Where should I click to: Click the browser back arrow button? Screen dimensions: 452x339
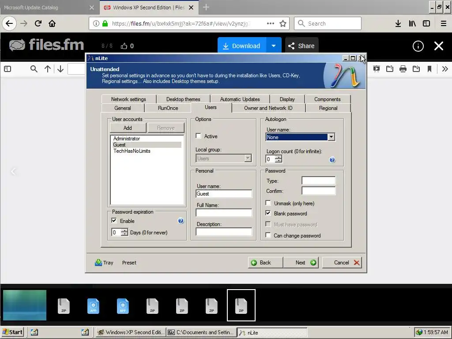(x=9, y=23)
